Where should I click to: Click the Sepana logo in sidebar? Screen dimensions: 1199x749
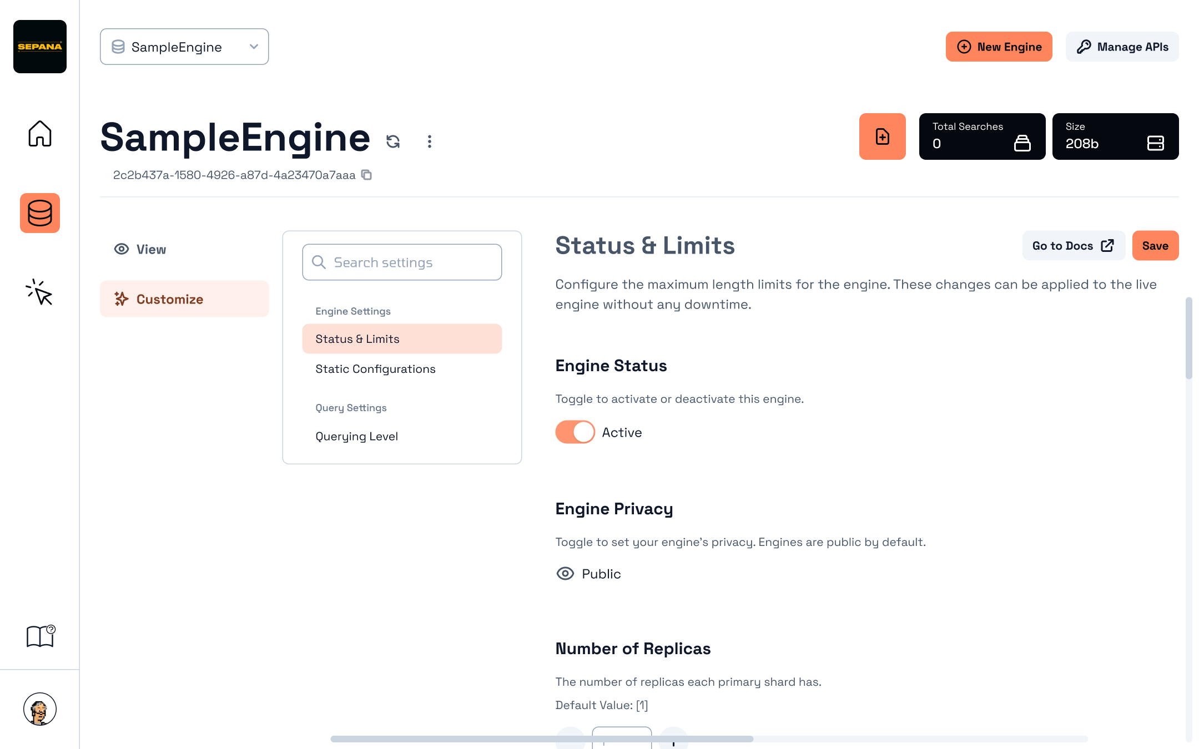point(40,47)
